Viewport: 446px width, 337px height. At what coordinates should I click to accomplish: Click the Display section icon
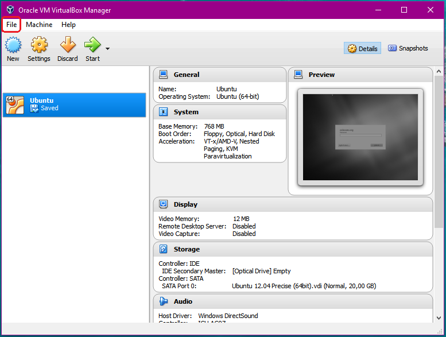coord(163,204)
